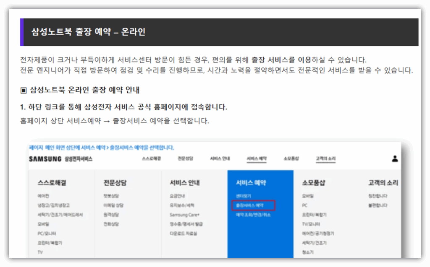Image resolution: width=430 pixels, height=267 pixels.
Task: Click 원격상담 under 전문상담
Action: [x=111, y=215]
